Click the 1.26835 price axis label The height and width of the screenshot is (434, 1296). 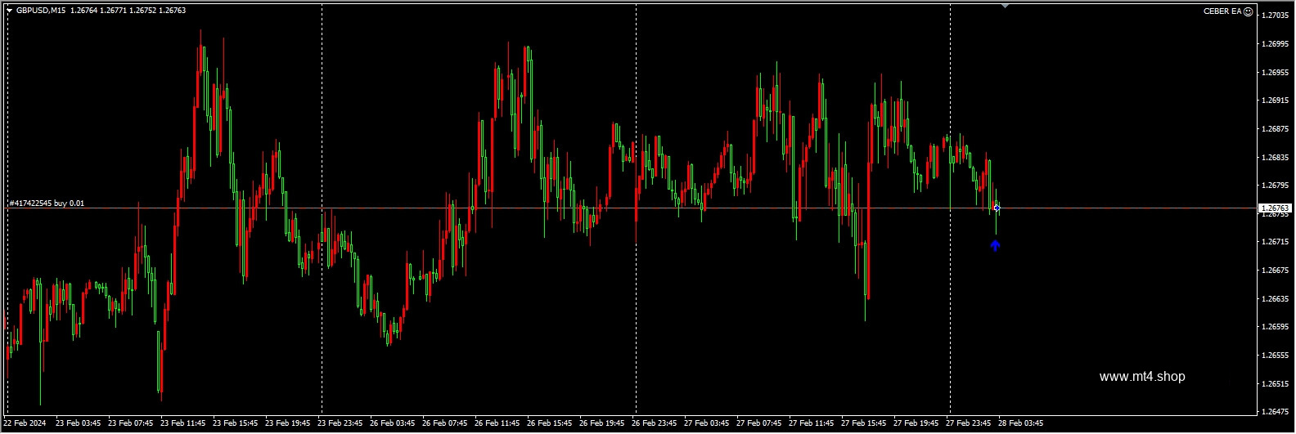point(1275,157)
